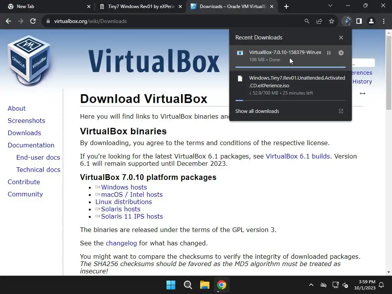
Task: Click the VirtualBox installer file icon
Action: pyautogui.click(x=240, y=53)
